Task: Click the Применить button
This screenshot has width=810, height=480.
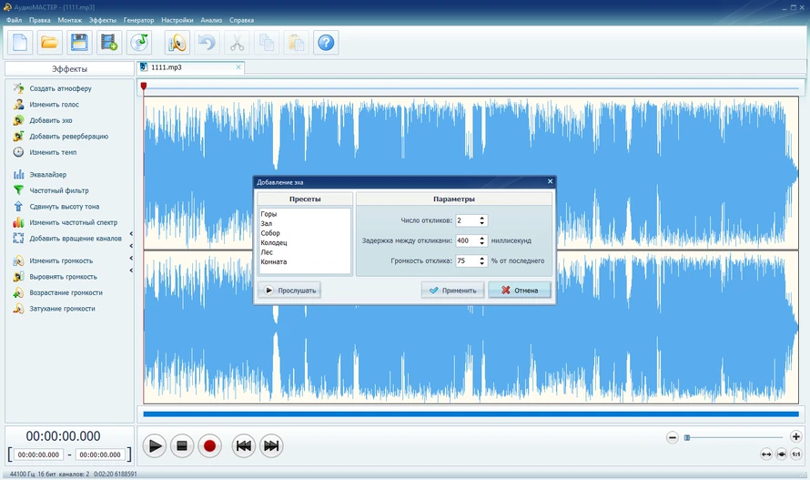Action: (x=452, y=291)
